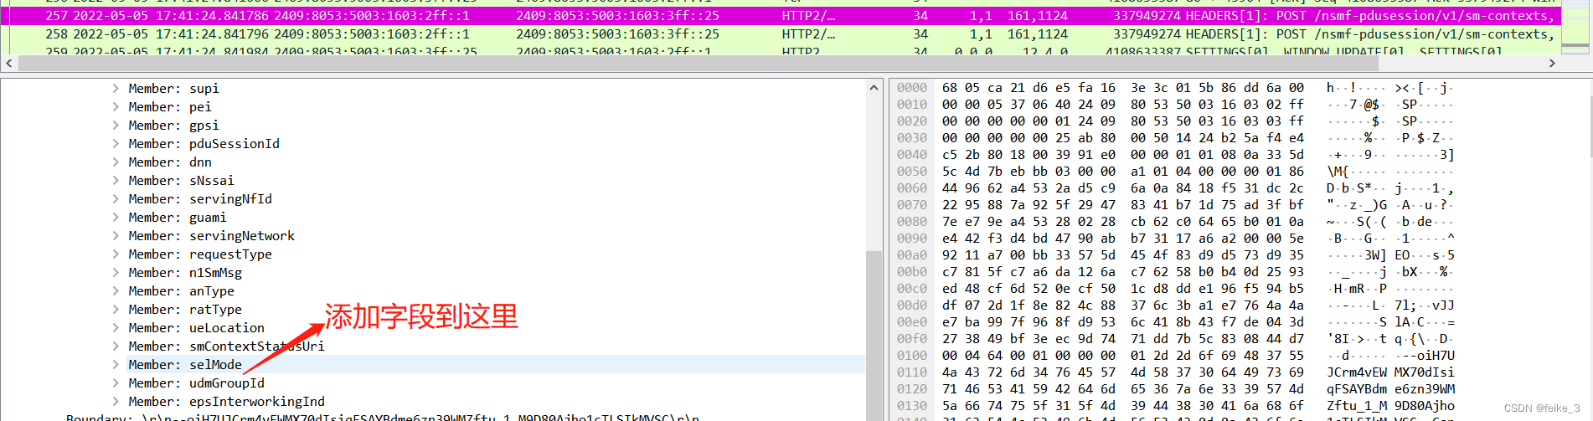Click ASCII text JCrm4vEW in bytes pane
The image size is (1593, 421).
(x=1357, y=372)
